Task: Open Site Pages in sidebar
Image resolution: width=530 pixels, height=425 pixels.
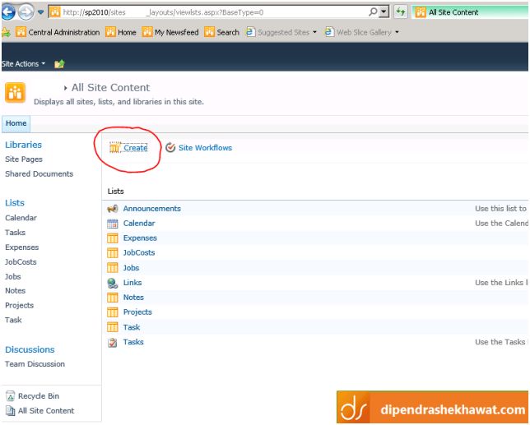Action: pos(24,159)
